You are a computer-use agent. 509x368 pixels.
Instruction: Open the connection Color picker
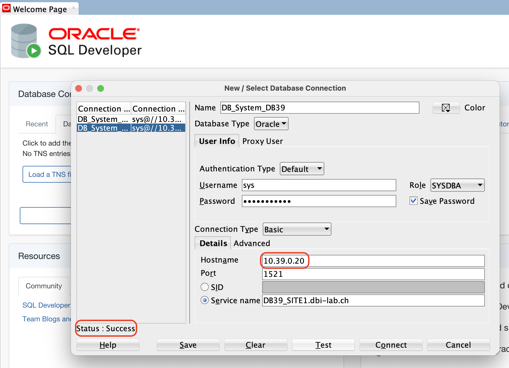coord(446,108)
